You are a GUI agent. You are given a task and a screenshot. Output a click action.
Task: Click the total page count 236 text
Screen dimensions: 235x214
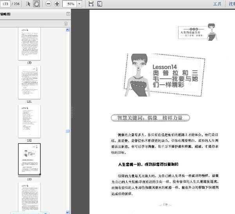point(16,4)
